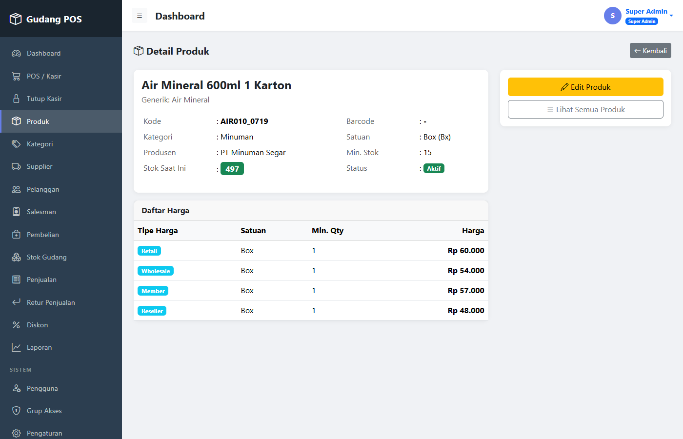This screenshot has width=683, height=439.
Task: Click the S user avatar circle
Action: click(x=613, y=16)
